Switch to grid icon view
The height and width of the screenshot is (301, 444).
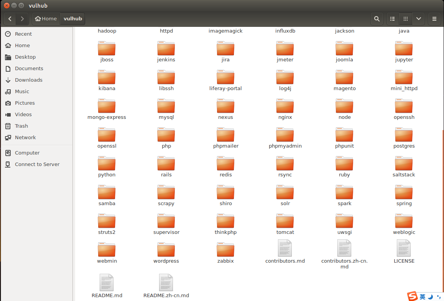[406, 19]
